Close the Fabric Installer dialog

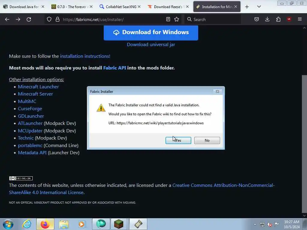point(217,91)
